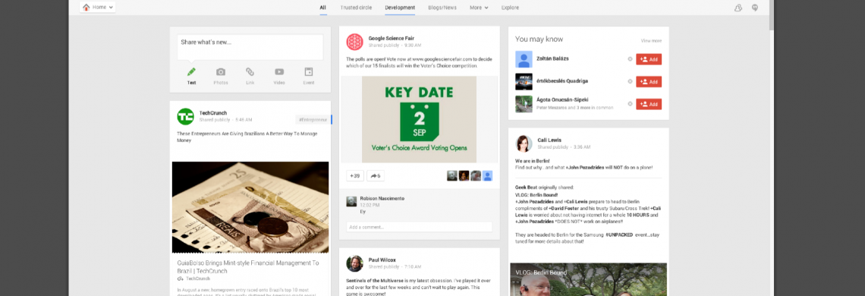The height and width of the screenshot is (296, 865).
Task: Open the Hangouts icon in the top bar
Action: pyautogui.click(x=755, y=8)
